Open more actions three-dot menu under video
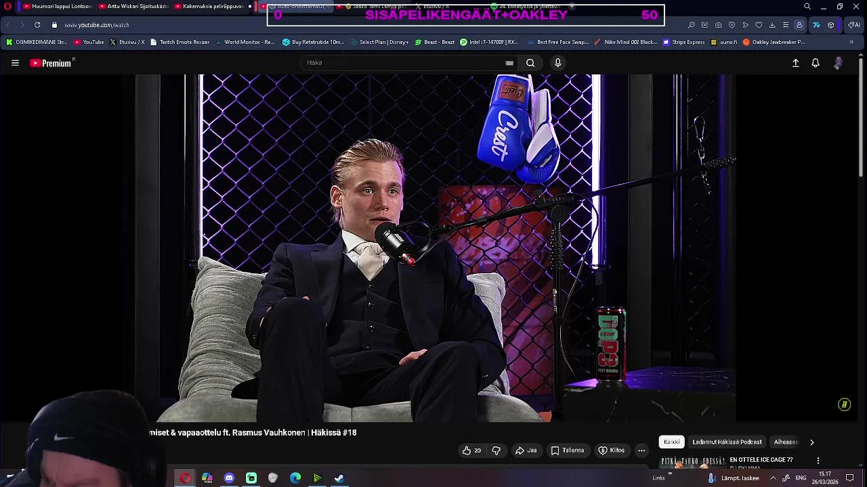Screen dimensions: 867x487 (641, 450)
